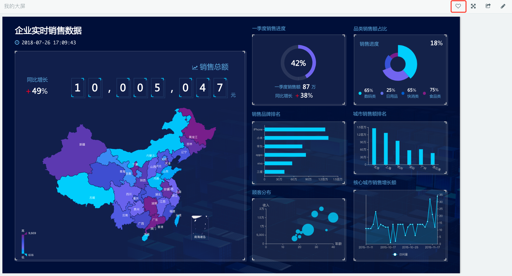This screenshot has width=512, height=276.
Task: Click the 三星 bar in brand ranking
Action: [x=274, y=172]
